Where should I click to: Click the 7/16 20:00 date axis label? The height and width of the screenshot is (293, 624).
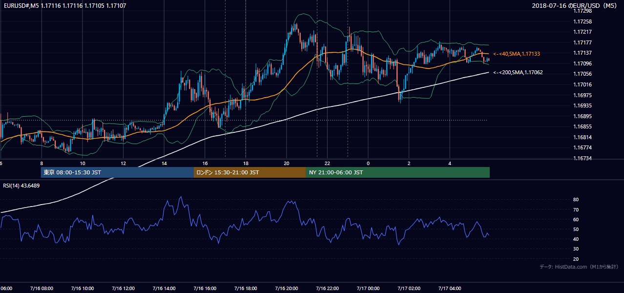[x=287, y=289]
